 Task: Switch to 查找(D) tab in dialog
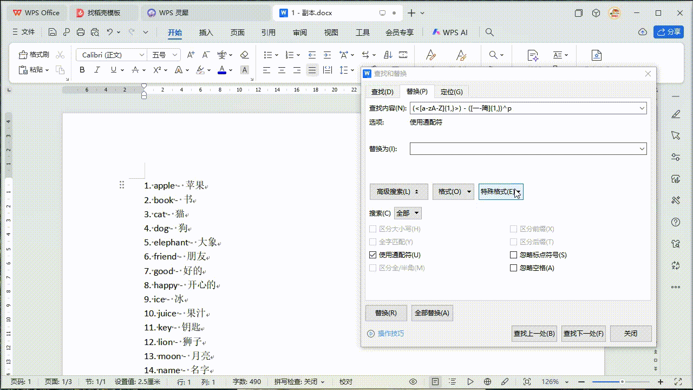(x=382, y=92)
